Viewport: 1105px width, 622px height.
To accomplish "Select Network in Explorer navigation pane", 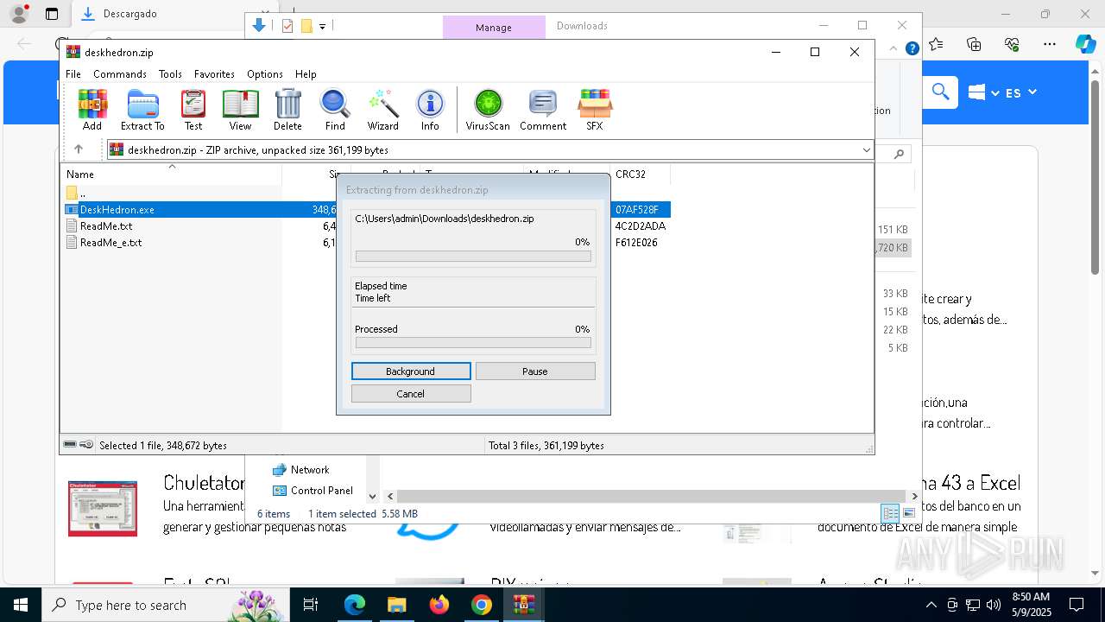I will [310, 470].
